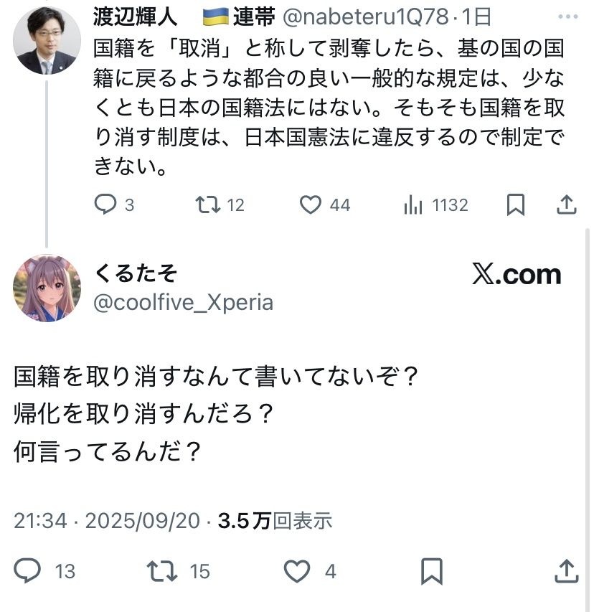Click the X.com logo
Viewport: 594px width, 612px height.
517,274
